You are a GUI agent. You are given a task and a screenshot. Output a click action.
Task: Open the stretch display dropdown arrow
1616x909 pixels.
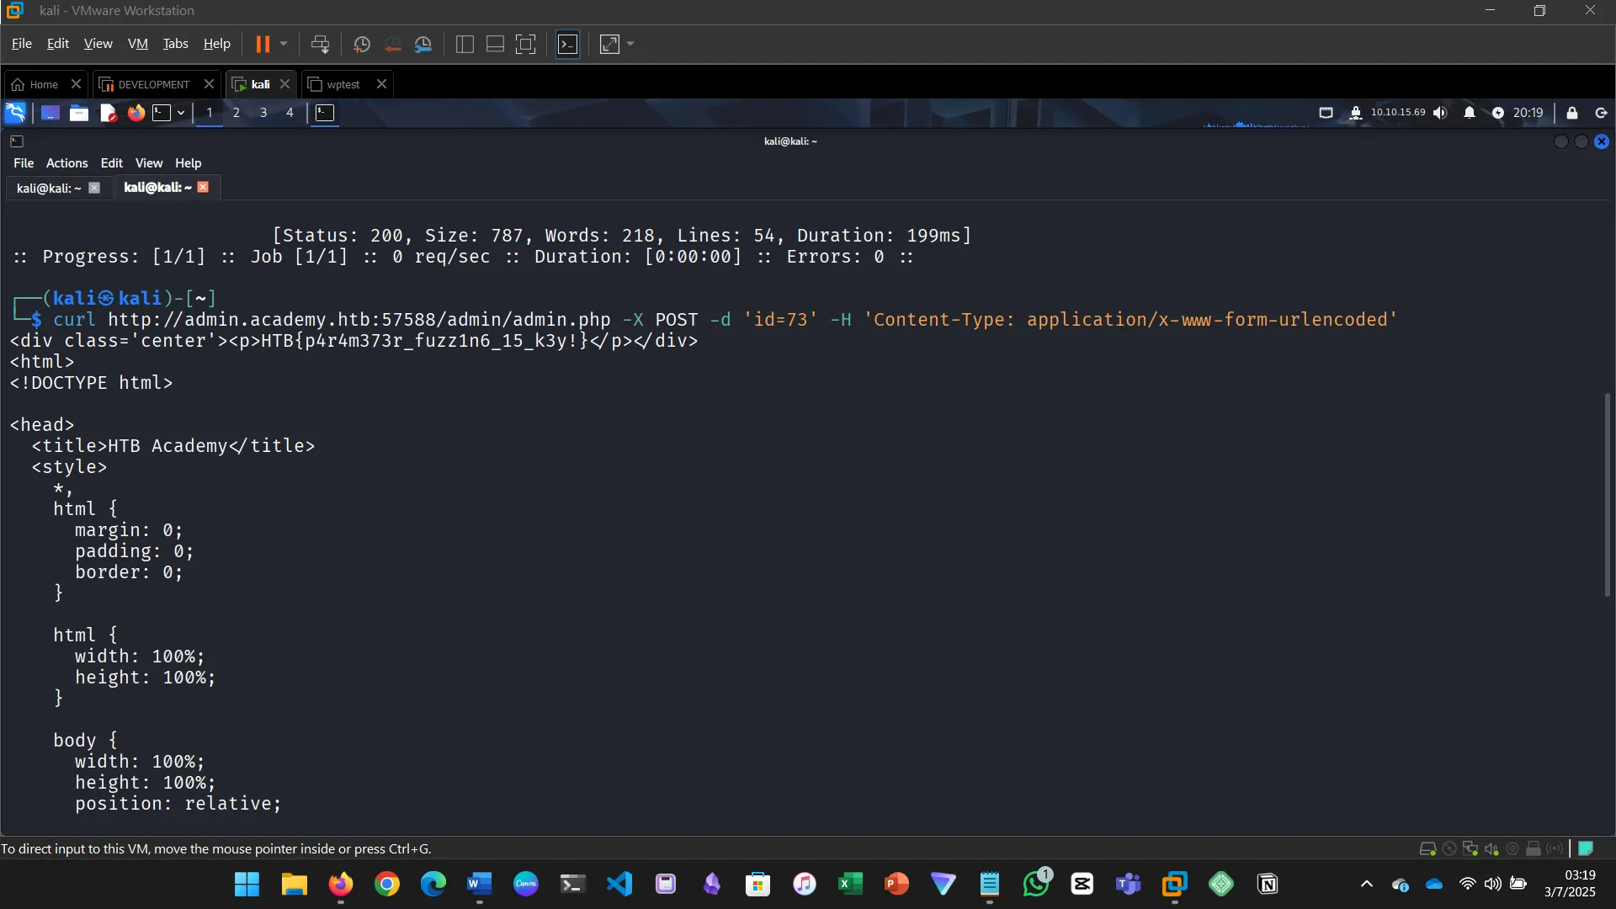pos(630,44)
